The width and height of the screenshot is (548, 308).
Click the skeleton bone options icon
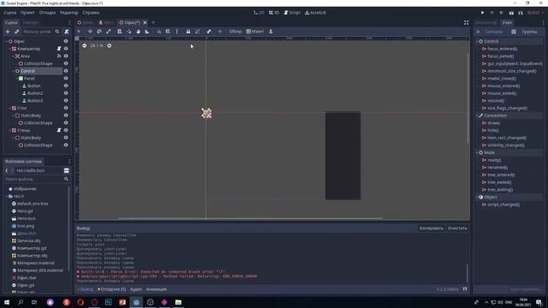click(209, 32)
